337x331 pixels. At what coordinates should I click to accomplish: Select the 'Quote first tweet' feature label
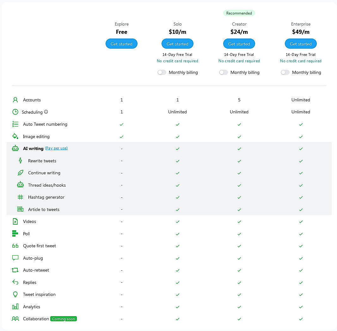point(40,246)
